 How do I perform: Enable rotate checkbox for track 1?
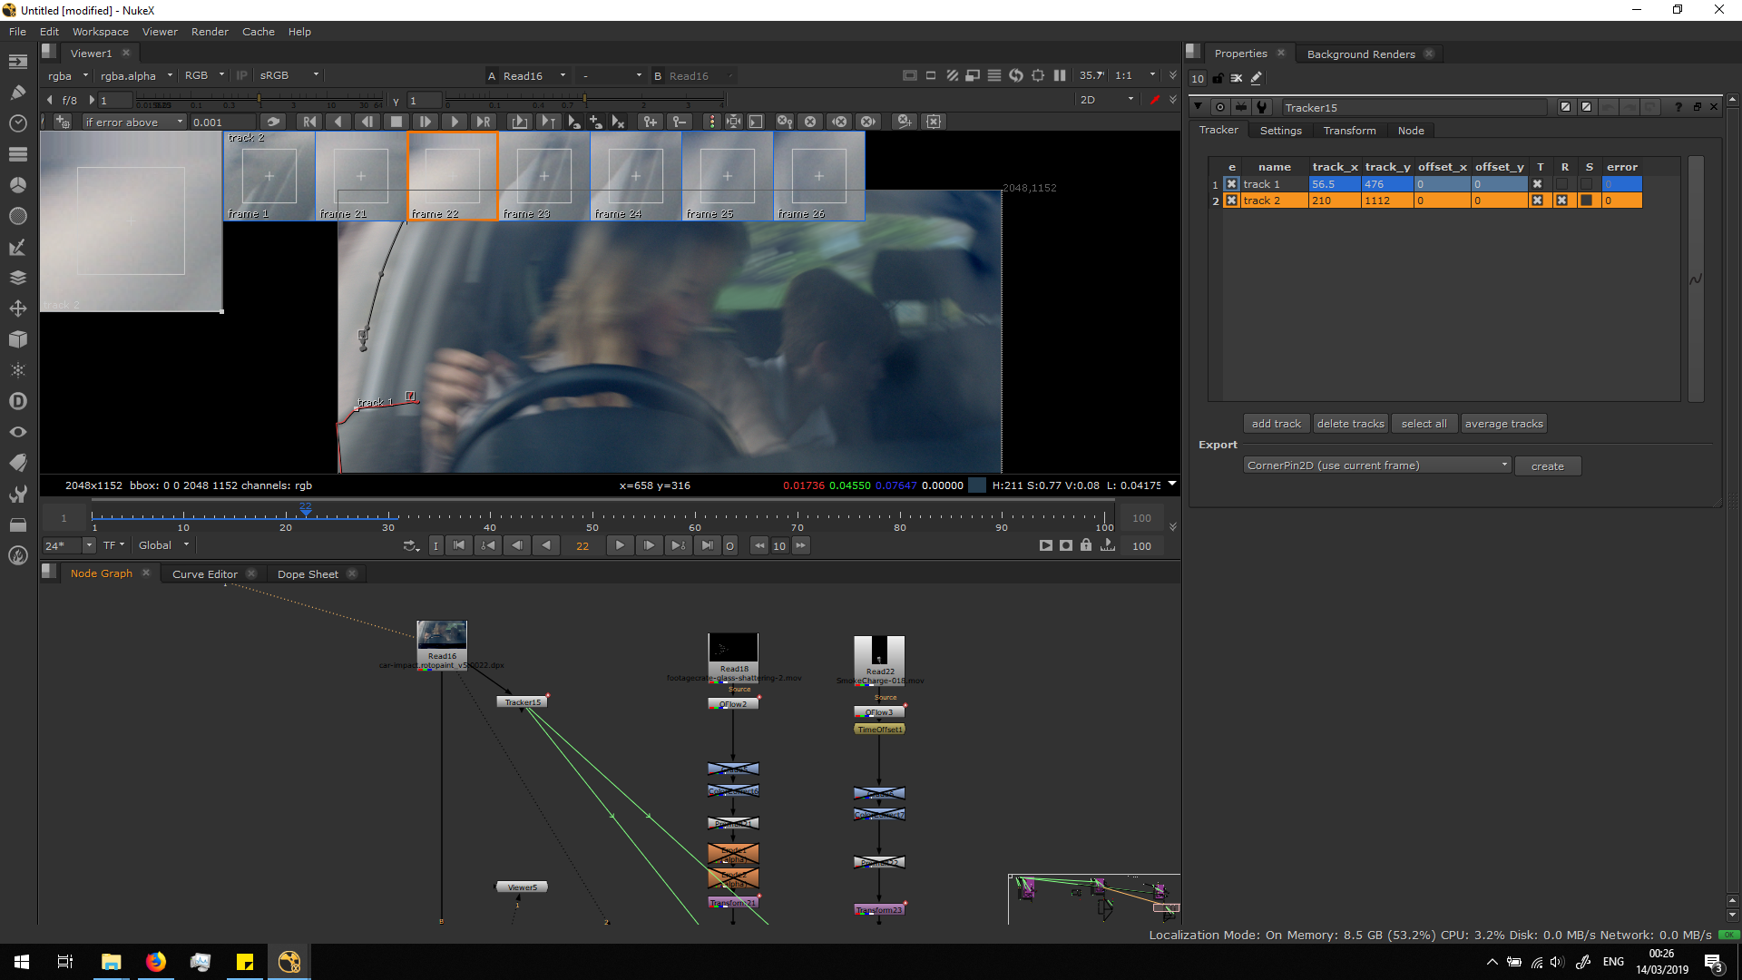click(x=1561, y=184)
